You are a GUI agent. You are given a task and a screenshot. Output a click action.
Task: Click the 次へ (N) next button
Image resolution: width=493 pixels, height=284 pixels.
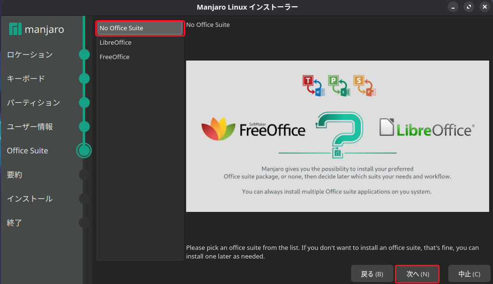(x=417, y=274)
